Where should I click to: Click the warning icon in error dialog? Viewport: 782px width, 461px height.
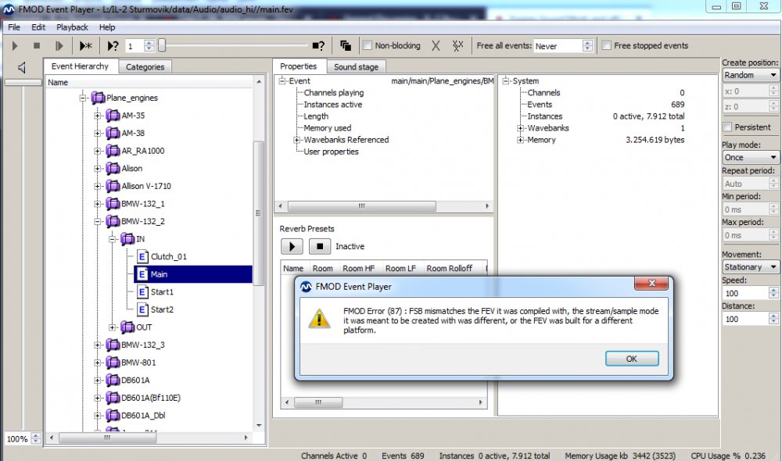[319, 319]
